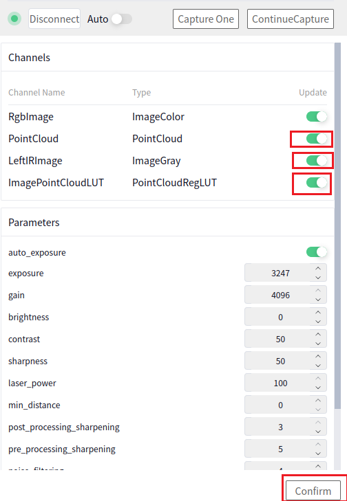Increase post_processing_sharpening value by one step
The image size is (347, 501).
318,423
